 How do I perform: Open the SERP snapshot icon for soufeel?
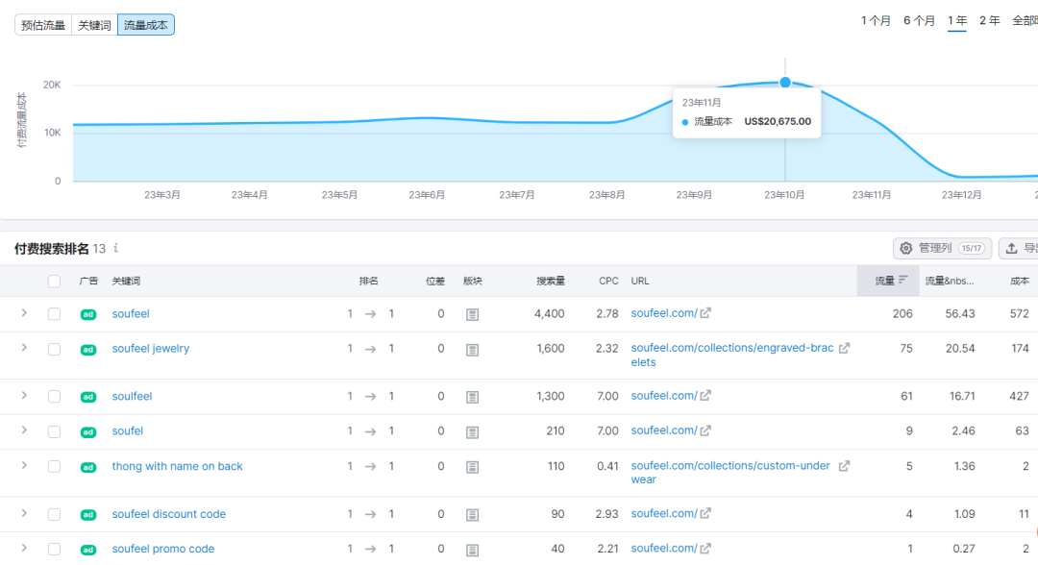472,313
